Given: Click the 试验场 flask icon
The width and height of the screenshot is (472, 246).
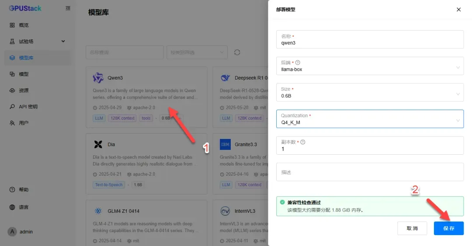Looking at the screenshot, I should (x=12, y=41).
